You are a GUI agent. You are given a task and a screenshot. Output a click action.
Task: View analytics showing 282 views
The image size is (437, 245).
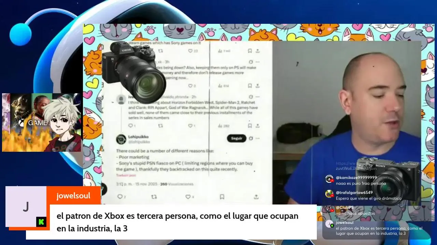[224, 126]
